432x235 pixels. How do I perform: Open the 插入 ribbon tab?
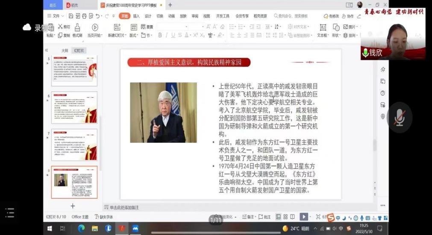[x=136, y=16]
